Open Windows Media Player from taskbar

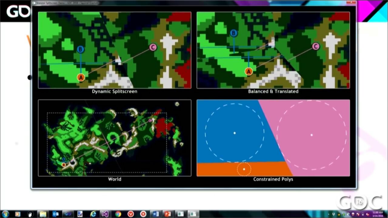(17, 214)
